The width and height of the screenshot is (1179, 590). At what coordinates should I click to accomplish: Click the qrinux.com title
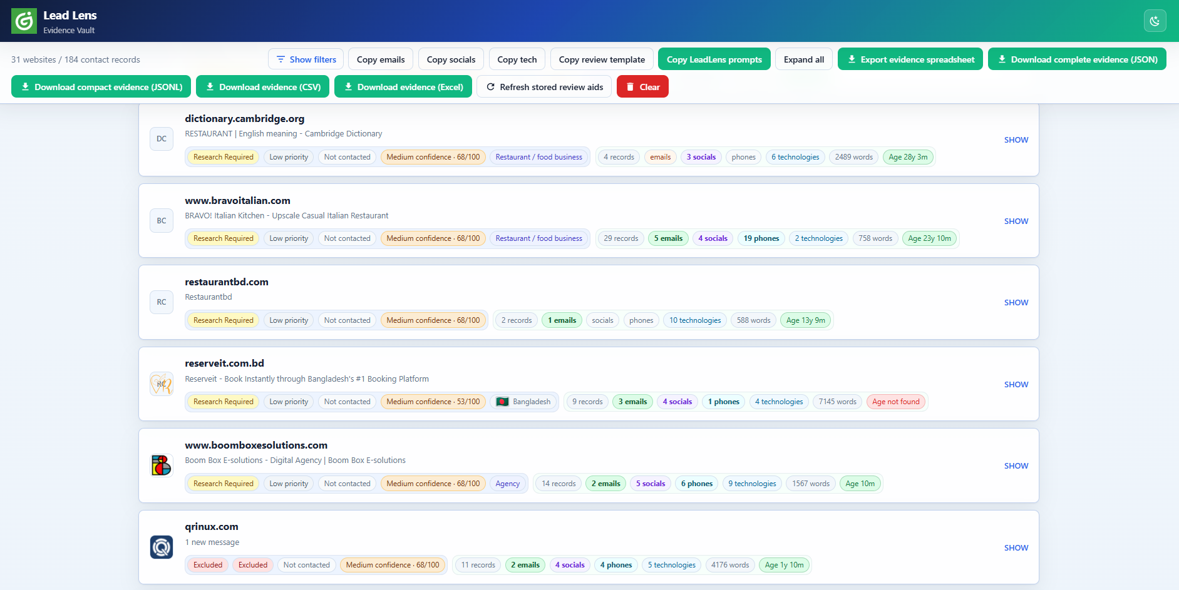212,527
